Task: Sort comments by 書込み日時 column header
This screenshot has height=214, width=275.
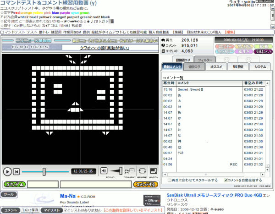Action: pos(253,83)
